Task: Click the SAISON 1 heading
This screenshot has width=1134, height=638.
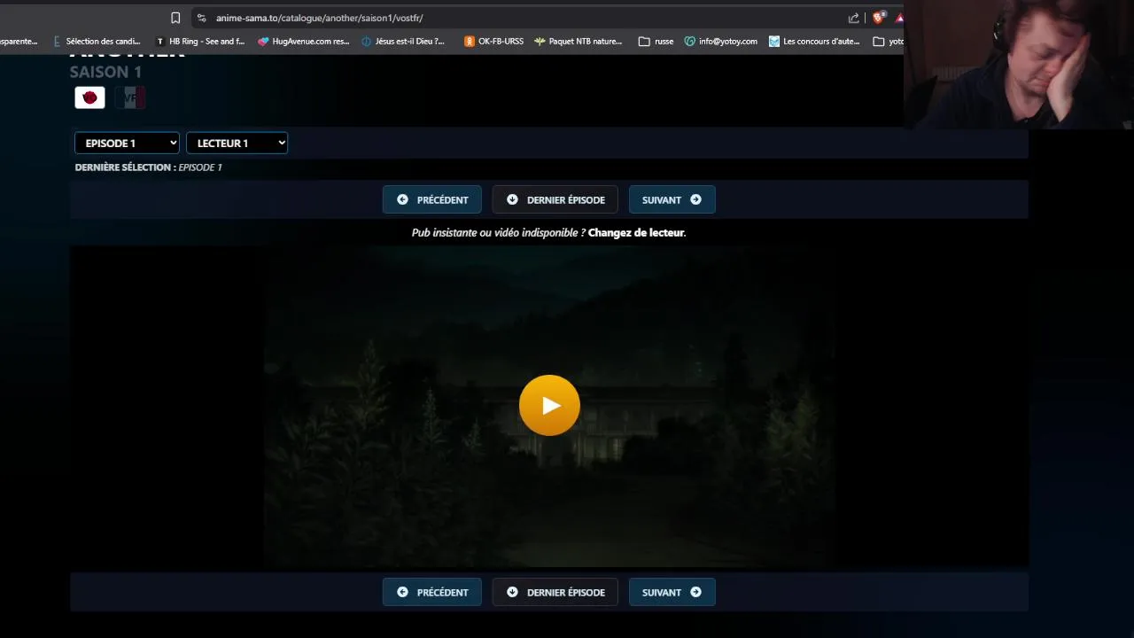Action: click(105, 72)
